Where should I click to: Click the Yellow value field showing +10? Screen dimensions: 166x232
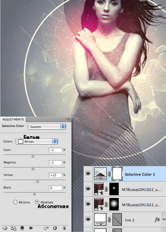(x=55, y=175)
